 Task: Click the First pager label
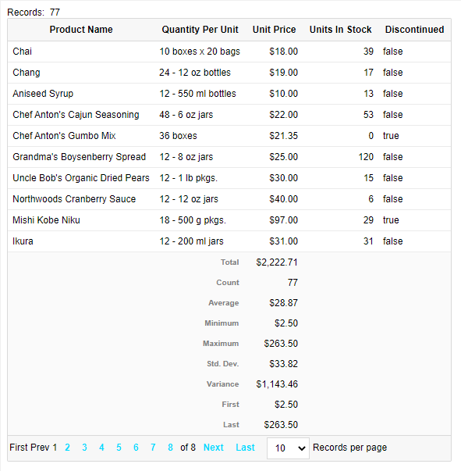pos(18,448)
